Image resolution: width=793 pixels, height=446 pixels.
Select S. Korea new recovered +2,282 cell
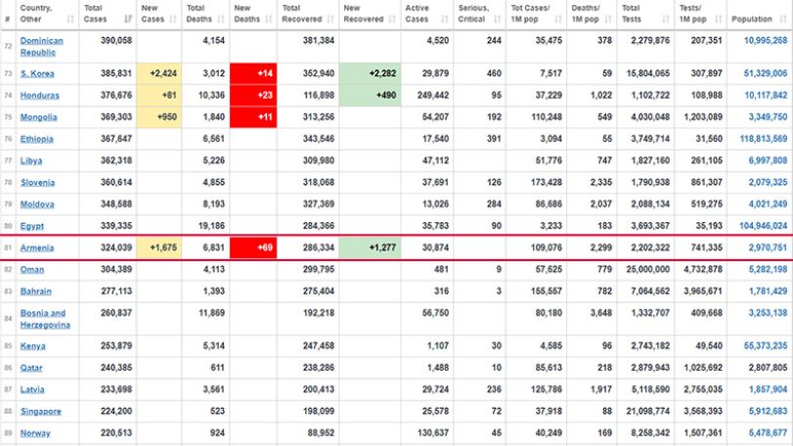pos(371,73)
